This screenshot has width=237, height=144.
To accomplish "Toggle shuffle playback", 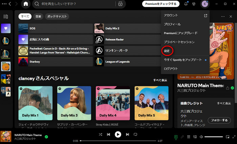I will click(100, 134).
